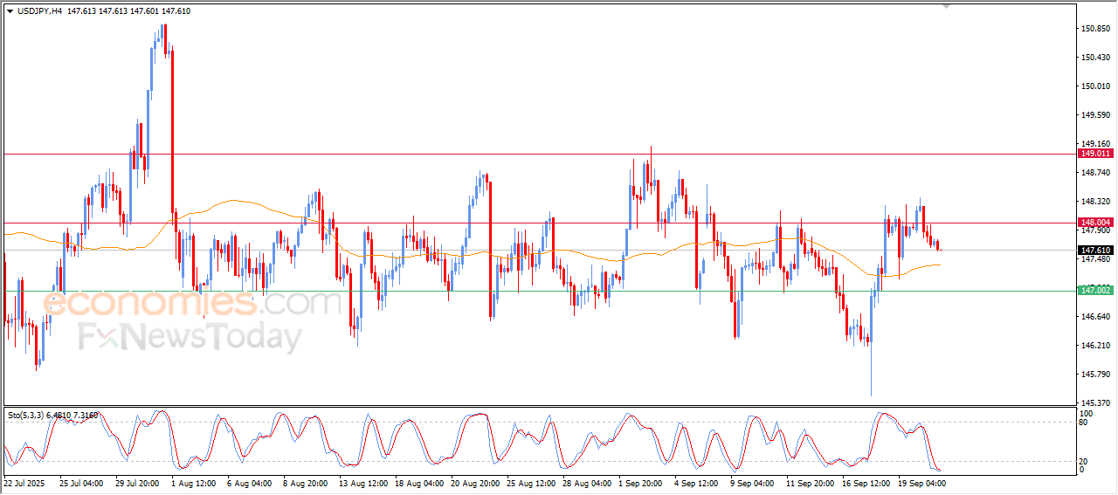Click the 150.430 price axis label
This screenshot has height=495, width=1118.
pos(1095,58)
